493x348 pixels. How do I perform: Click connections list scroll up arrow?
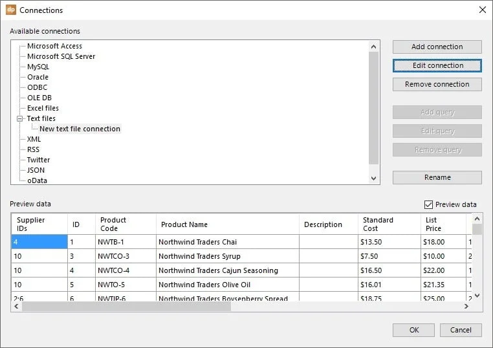(x=373, y=47)
